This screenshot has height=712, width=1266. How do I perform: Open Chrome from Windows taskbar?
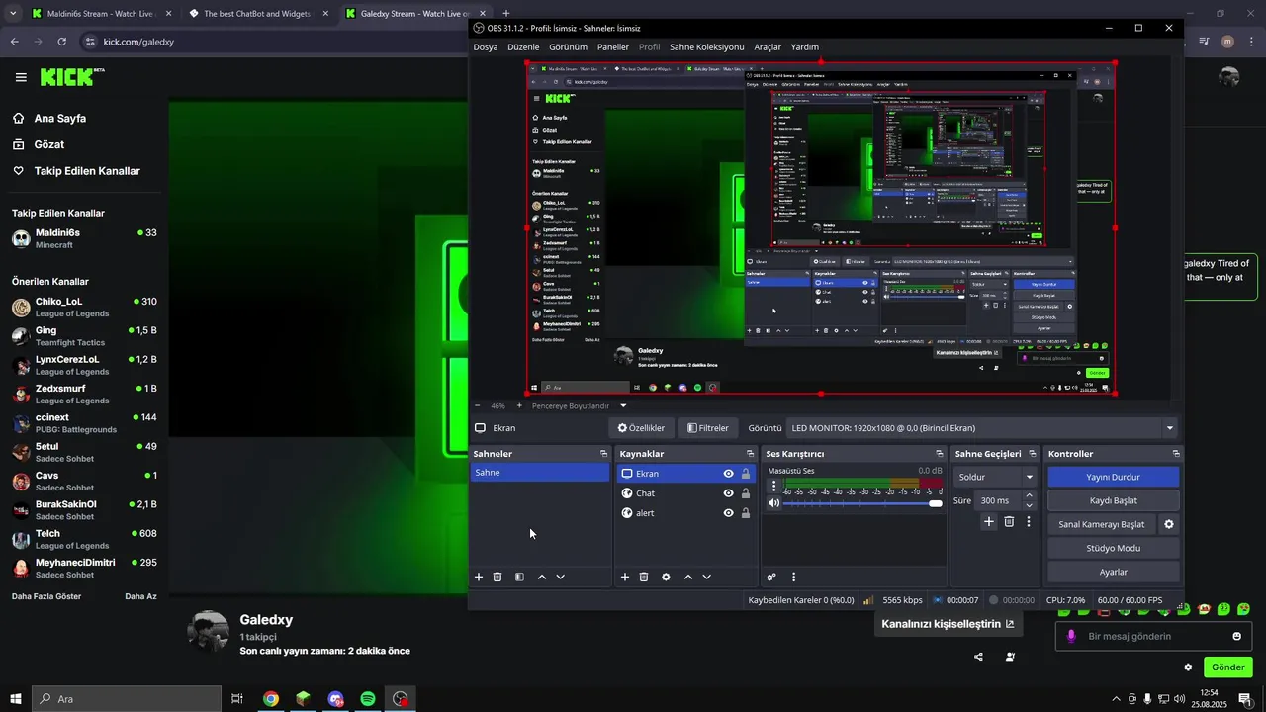(x=270, y=699)
